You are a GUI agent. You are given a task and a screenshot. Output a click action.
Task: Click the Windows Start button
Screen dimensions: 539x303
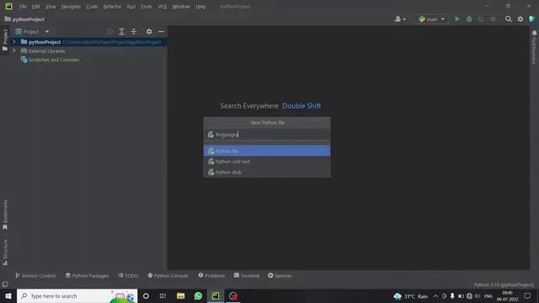(x=8, y=295)
